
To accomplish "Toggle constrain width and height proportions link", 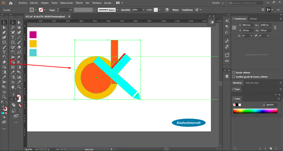I will (x=275, y=27).
